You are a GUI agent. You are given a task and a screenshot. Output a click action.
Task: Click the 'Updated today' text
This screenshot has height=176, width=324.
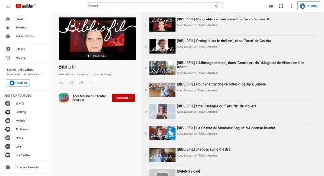pos(101,74)
